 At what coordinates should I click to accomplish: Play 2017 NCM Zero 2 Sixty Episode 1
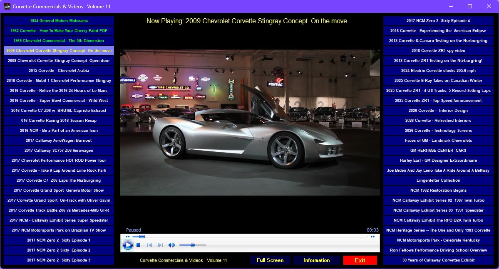(59, 240)
